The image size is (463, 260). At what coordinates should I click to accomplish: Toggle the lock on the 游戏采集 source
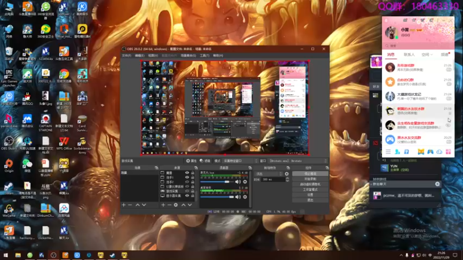pyautogui.click(x=193, y=191)
